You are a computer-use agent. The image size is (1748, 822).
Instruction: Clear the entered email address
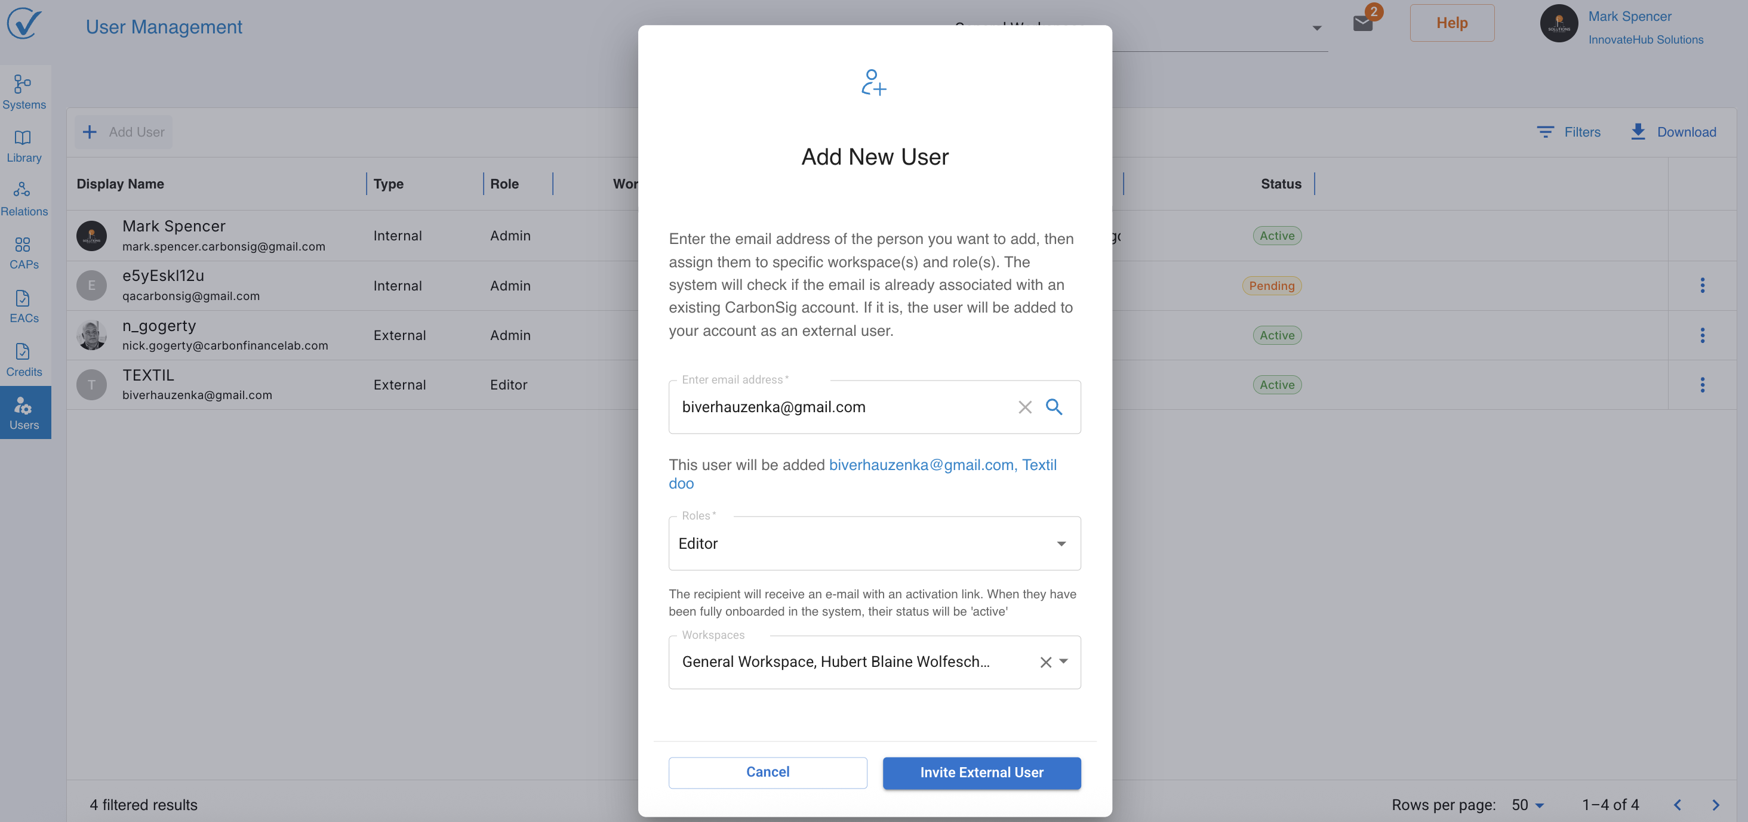point(1024,407)
